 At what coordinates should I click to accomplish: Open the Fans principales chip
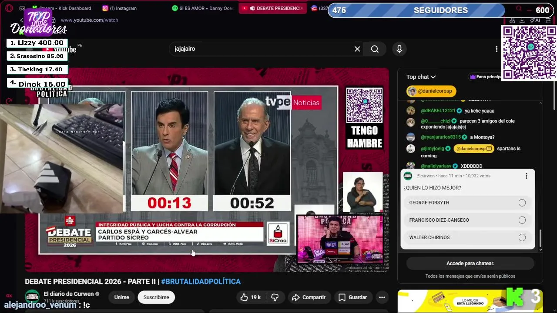pyautogui.click(x=485, y=77)
